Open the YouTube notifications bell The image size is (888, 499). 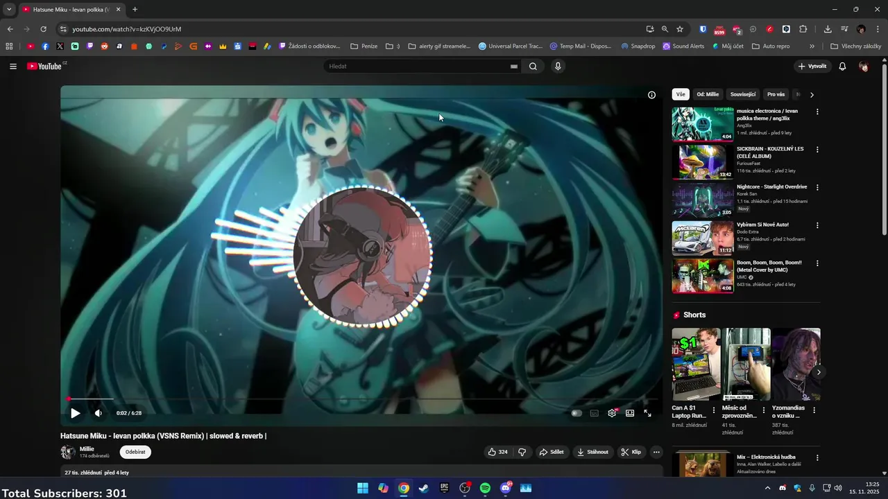pos(842,67)
